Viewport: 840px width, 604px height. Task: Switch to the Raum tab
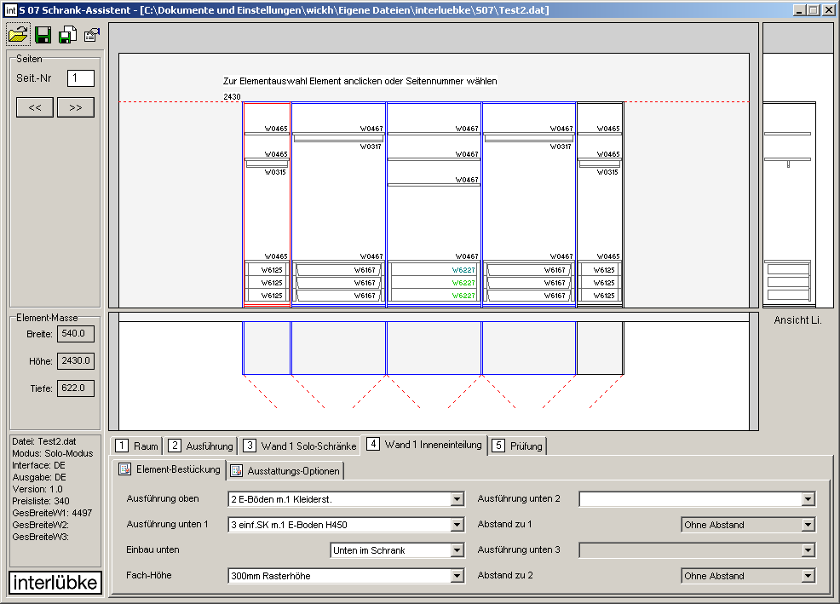pos(137,446)
